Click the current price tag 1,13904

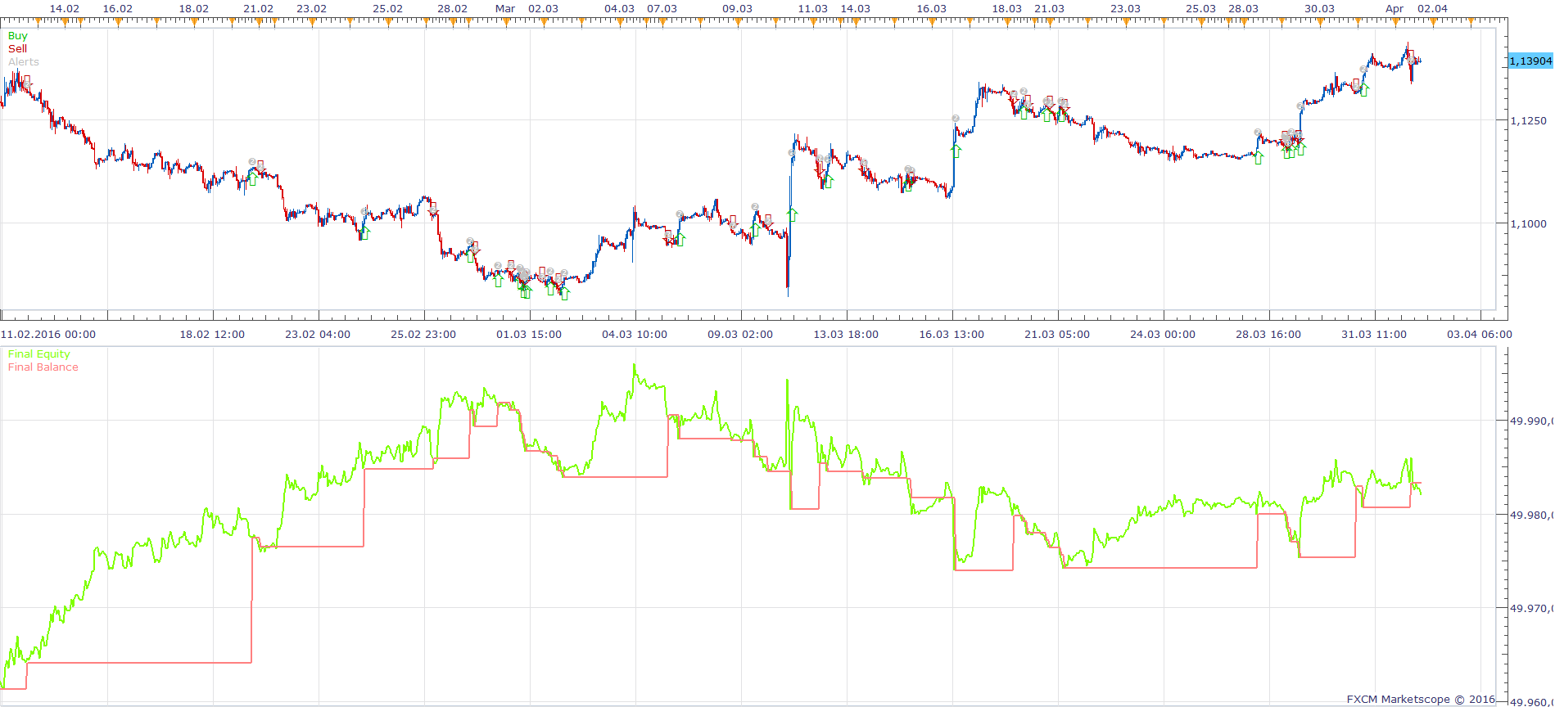point(1530,61)
